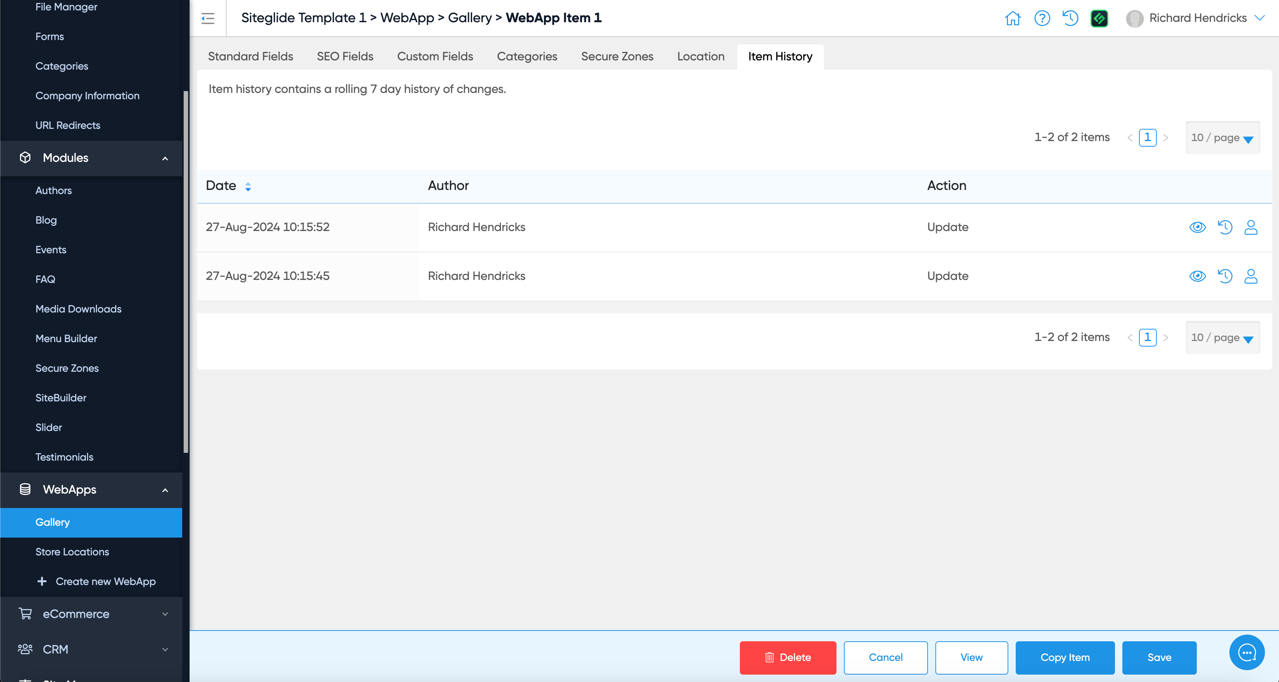Click the history clock icon in header
This screenshot has width=1279, height=682.
1070,19
